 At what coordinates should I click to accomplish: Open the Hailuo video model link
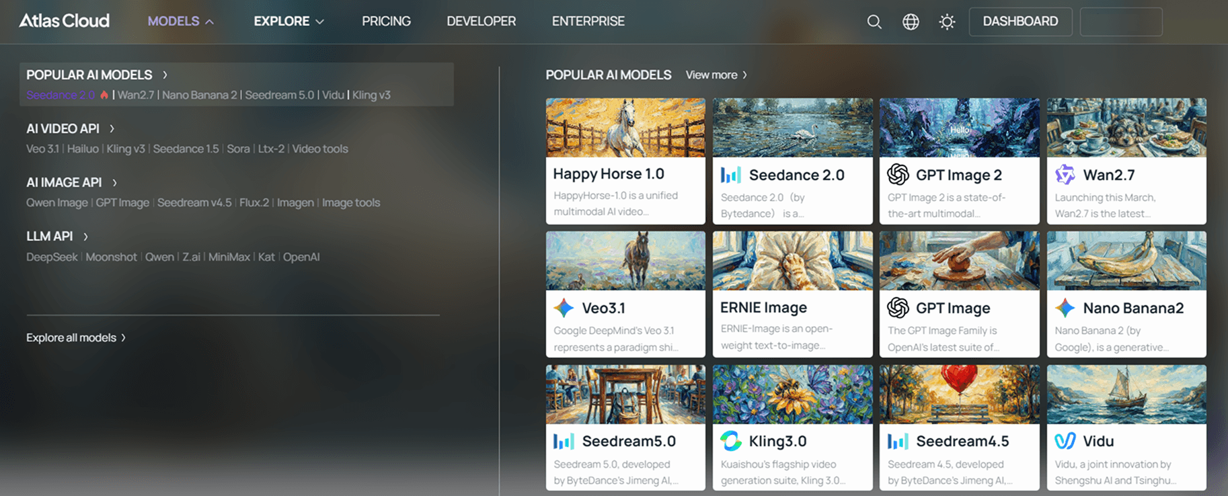[x=83, y=149]
